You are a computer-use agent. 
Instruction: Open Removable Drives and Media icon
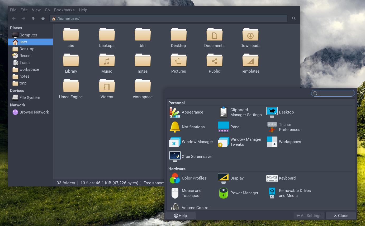tap(272, 193)
